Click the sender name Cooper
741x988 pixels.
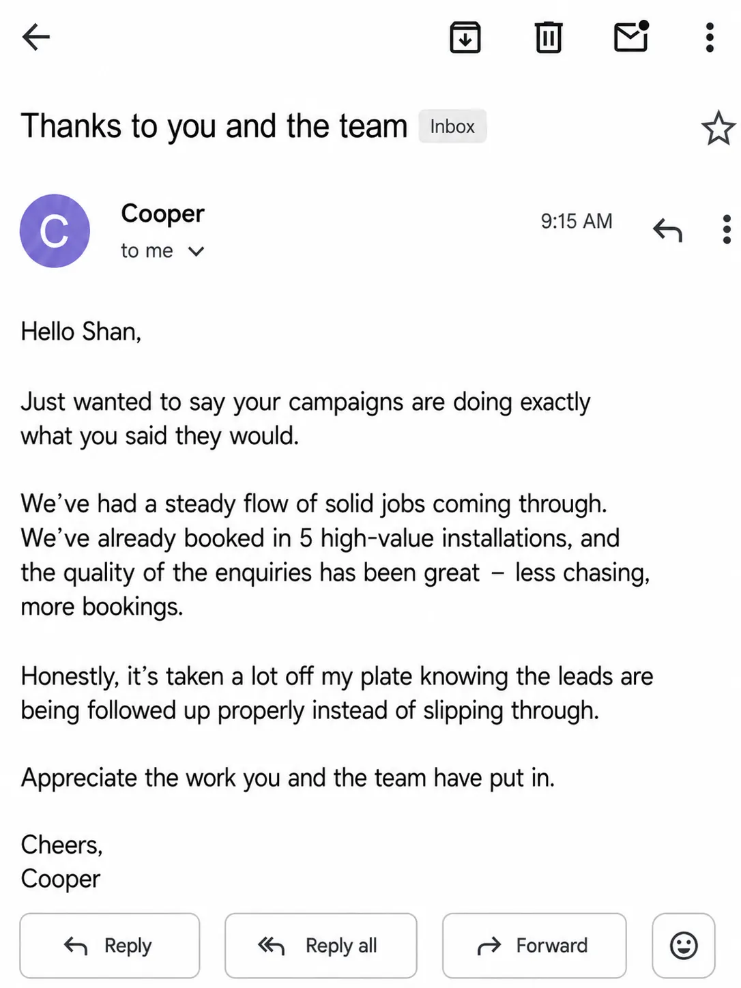tap(162, 214)
